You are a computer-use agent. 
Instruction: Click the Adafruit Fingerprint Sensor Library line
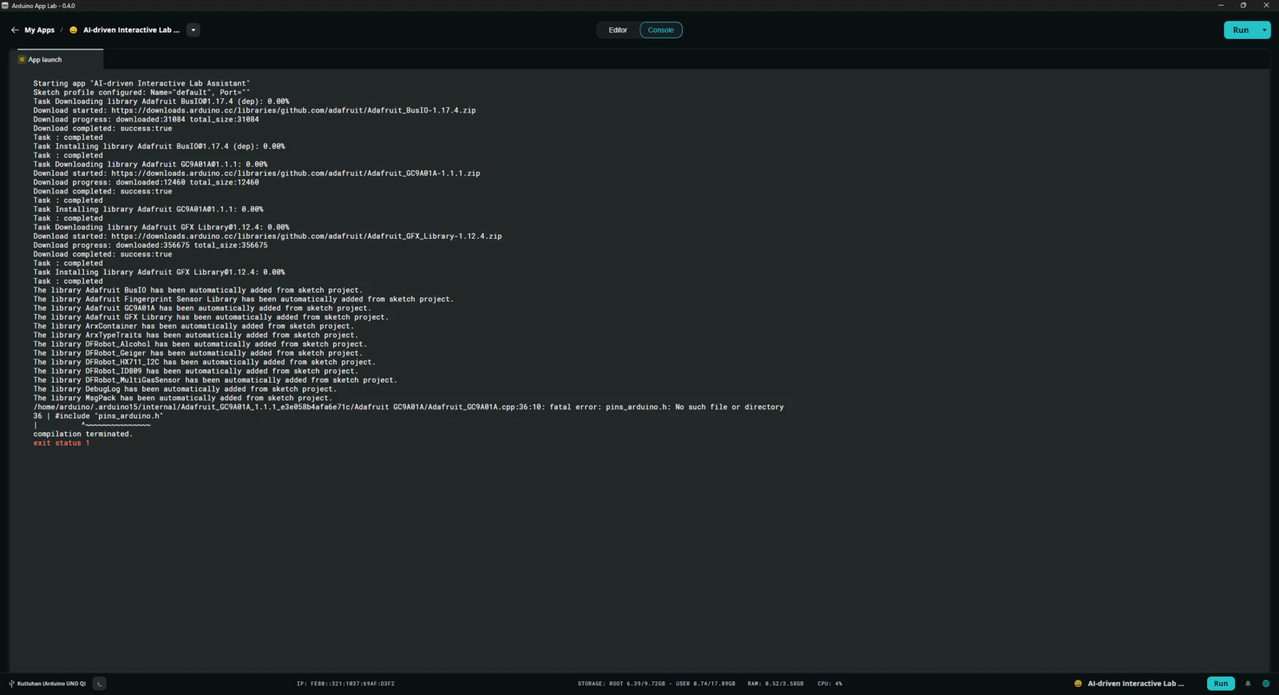[243, 300]
